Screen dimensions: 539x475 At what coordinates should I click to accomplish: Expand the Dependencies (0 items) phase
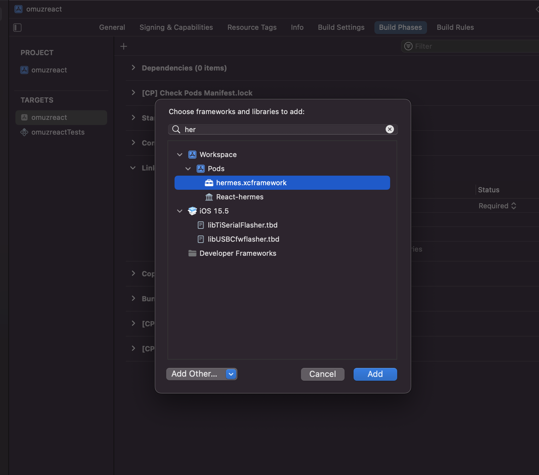coord(133,68)
